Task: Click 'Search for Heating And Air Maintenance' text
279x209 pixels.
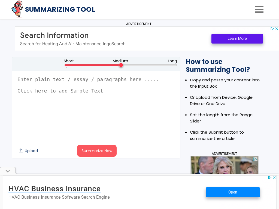Action: pos(73,44)
